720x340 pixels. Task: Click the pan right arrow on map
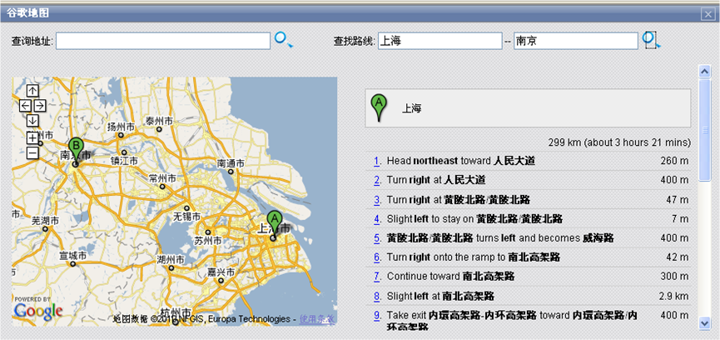click(39, 106)
